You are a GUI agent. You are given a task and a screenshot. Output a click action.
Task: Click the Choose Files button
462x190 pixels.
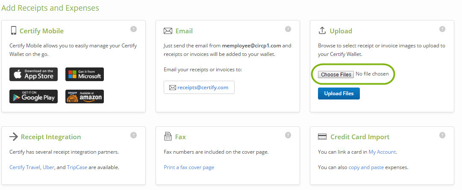336,74
